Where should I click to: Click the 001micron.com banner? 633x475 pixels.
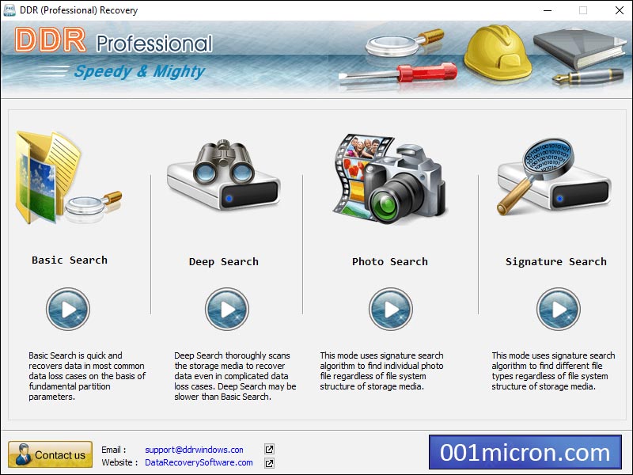pyautogui.click(x=525, y=453)
